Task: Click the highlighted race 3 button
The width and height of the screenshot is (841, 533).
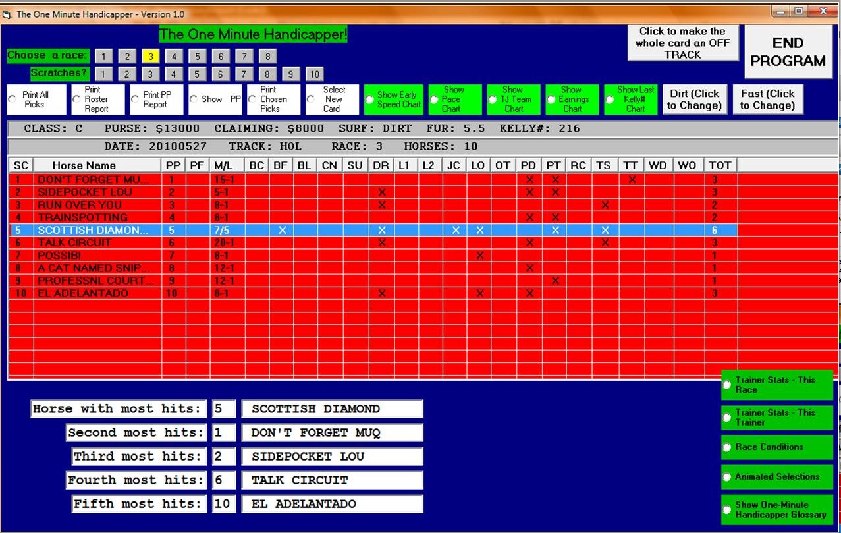Action: pos(151,56)
